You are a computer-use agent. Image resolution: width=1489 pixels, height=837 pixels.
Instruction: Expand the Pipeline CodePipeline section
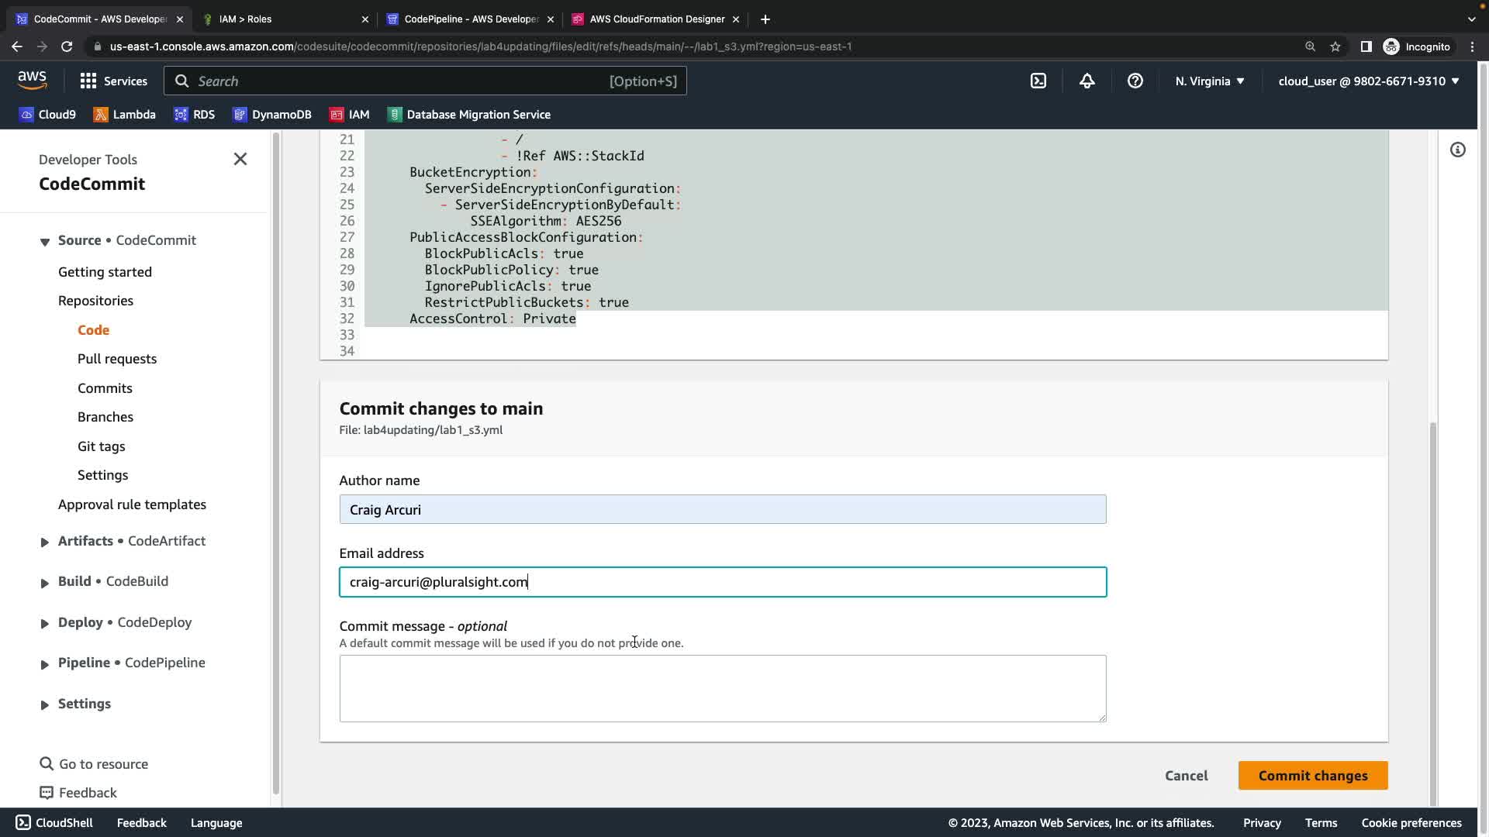click(44, 663)
